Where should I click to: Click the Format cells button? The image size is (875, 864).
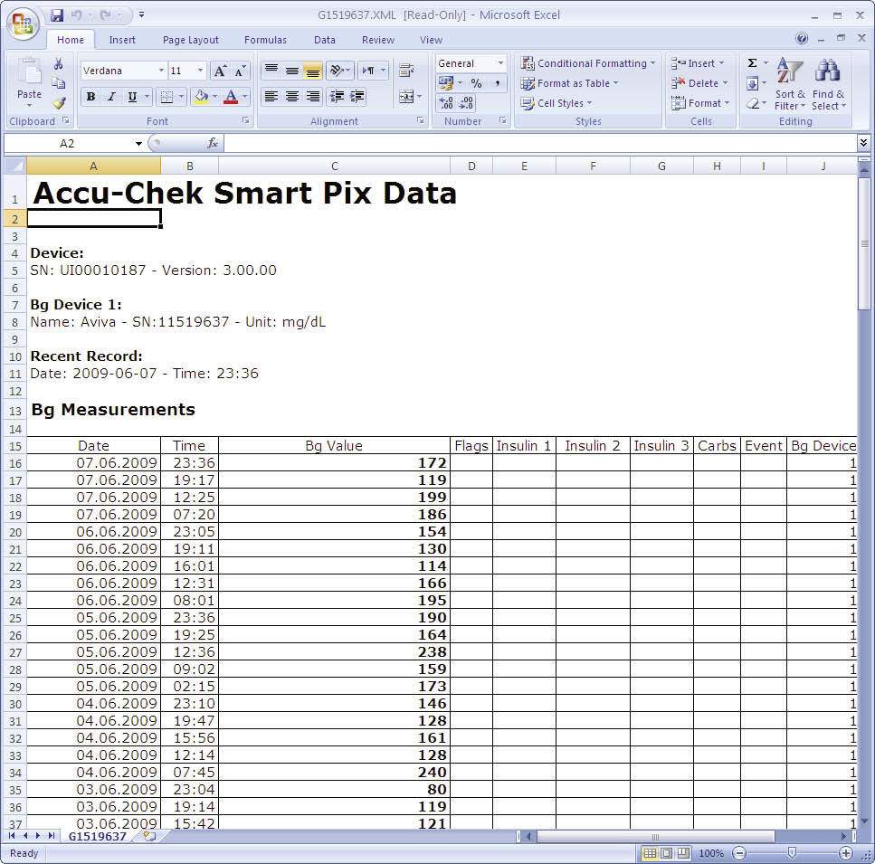[x=700, y=103]
